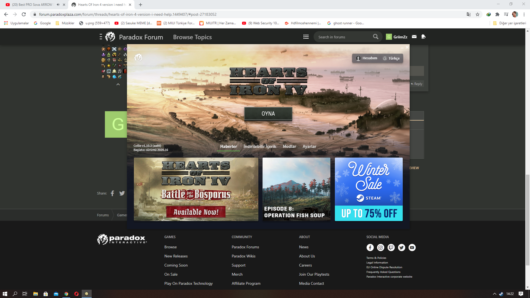The height and width of the screenshot is (298, 530).
Task: Open the forum alerts bell icon
Action: click(423, 37)
